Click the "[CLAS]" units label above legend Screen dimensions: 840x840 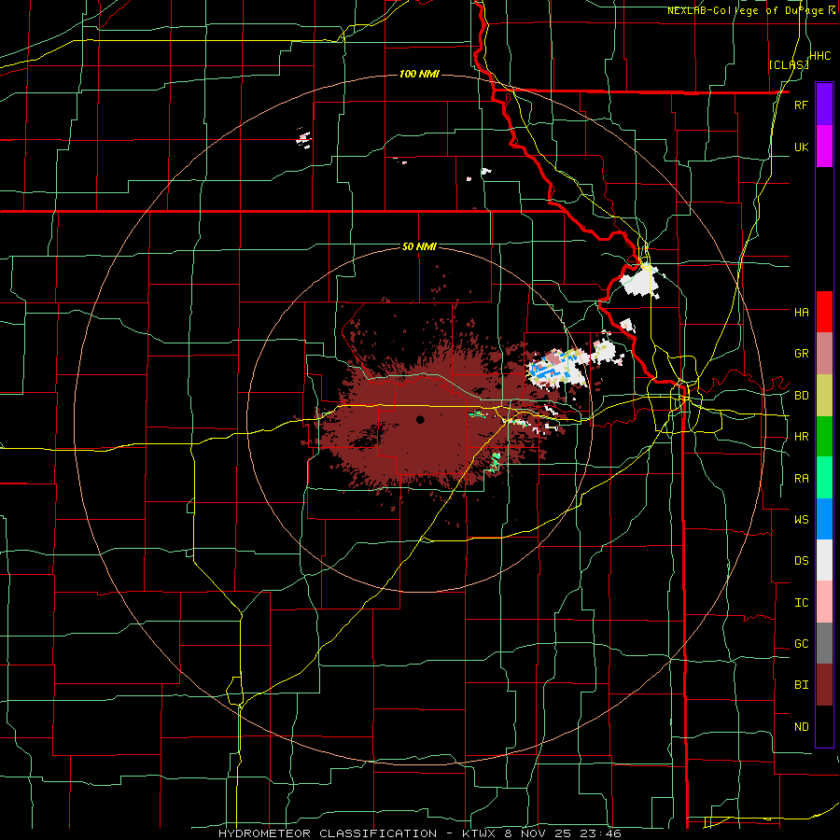(x=789, y=64)
